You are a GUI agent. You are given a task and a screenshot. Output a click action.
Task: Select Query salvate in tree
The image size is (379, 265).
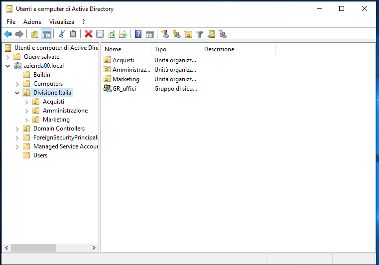point(41,57)
